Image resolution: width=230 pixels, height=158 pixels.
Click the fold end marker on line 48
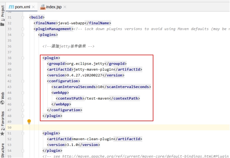click(23, 116)
